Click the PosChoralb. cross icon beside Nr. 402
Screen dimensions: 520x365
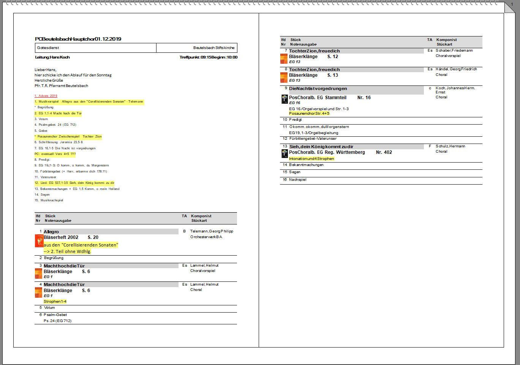click(284, 153)
